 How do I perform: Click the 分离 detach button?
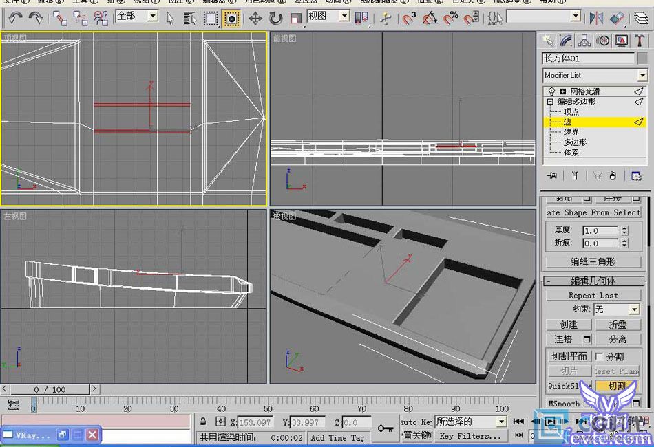click(618, 339)
